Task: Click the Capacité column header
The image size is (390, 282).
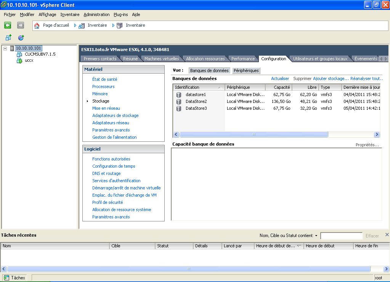Action: (279, 88)
